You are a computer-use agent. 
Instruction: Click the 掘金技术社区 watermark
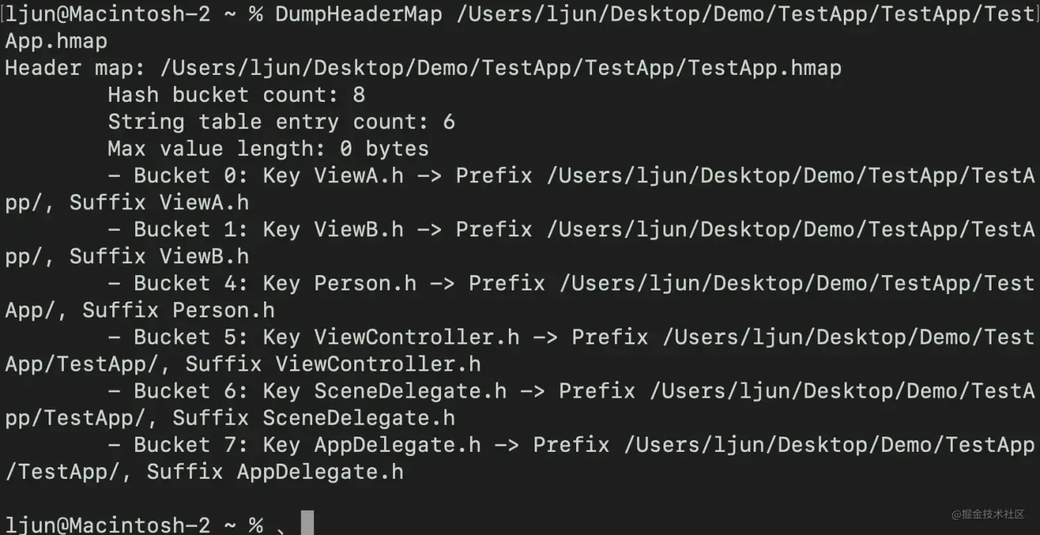tap(987, 514)
